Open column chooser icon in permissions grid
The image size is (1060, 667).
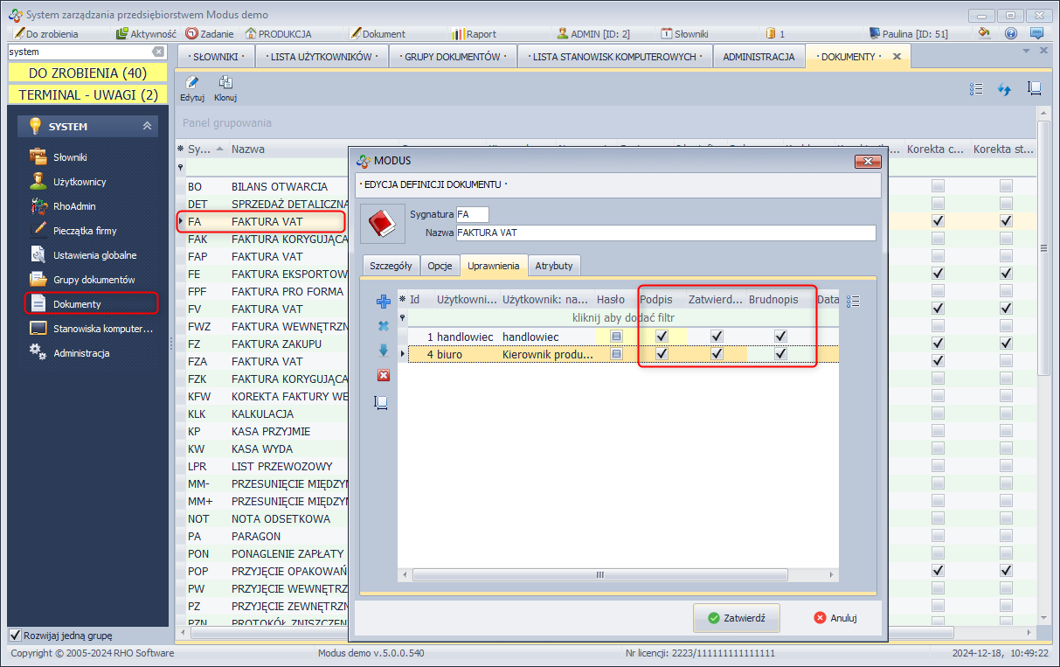(854, 301)
